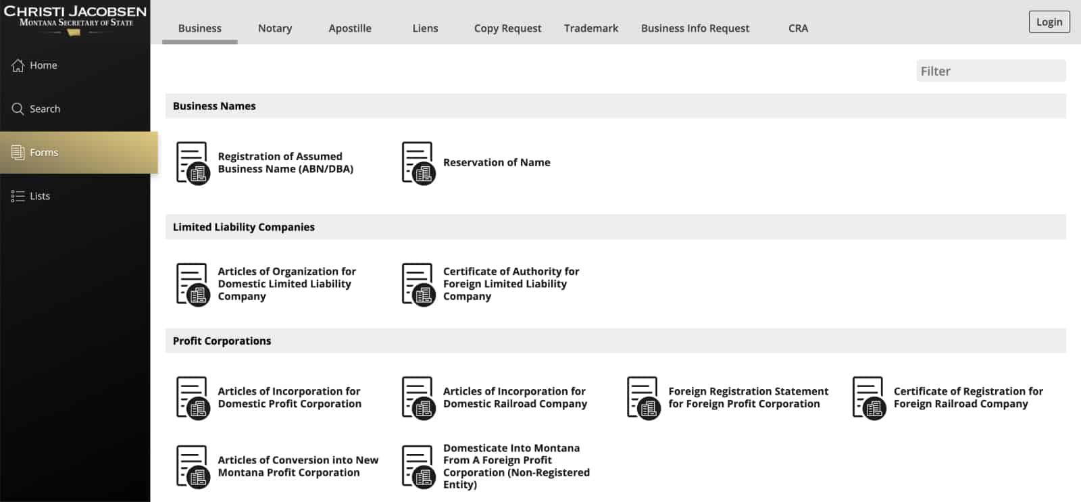Click the Search magnifier icon in sidebar
Image resolution: width=1081 pixels, height=502 pixels.
(18, 109)
